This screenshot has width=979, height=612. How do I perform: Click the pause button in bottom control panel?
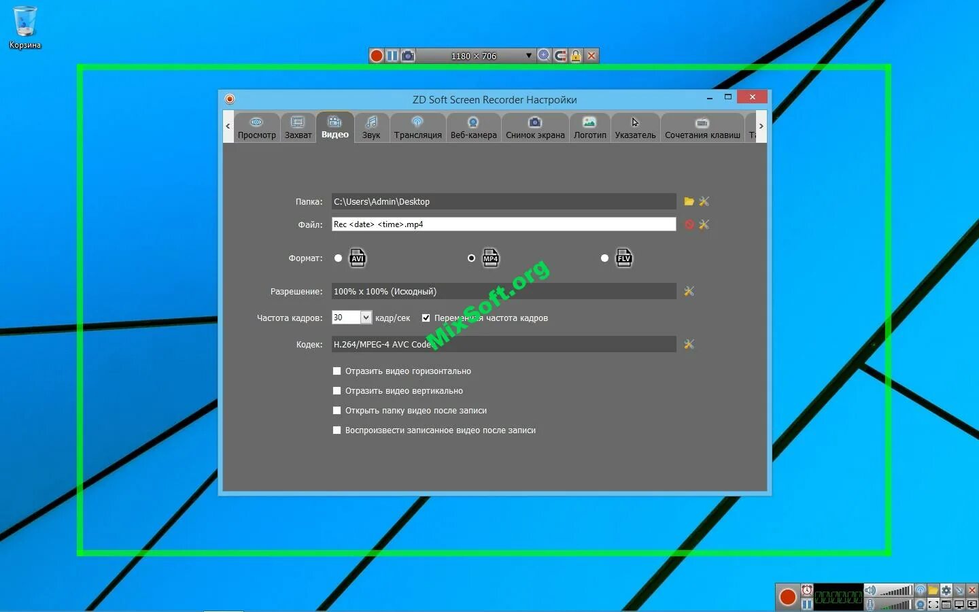click(807, 605)
